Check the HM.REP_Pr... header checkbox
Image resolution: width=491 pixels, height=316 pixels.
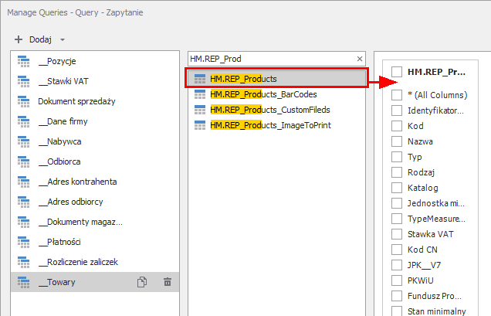397,72
